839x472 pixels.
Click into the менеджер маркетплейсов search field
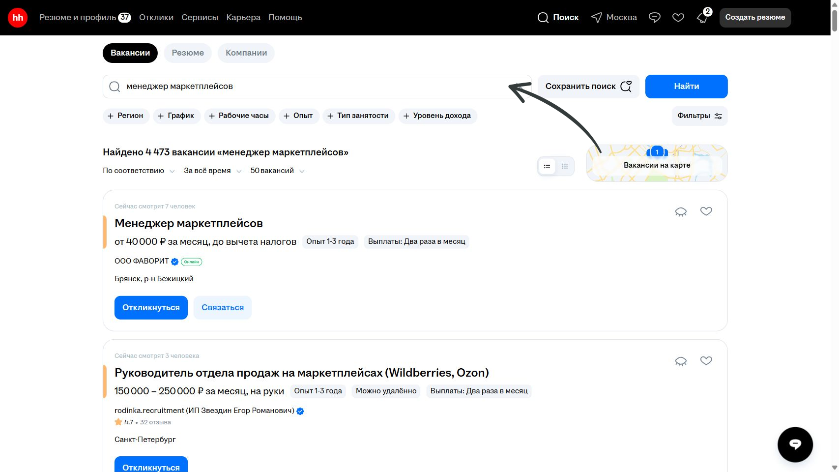(x=317, y=87)
